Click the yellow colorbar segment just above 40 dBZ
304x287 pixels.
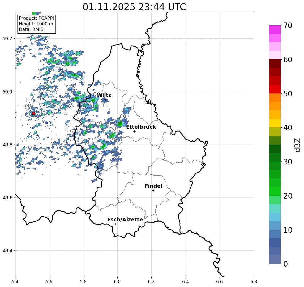(275, 123)
